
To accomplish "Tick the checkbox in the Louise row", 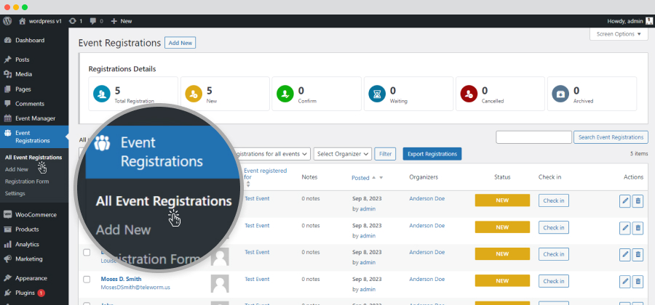I will [x=87, y=253].
